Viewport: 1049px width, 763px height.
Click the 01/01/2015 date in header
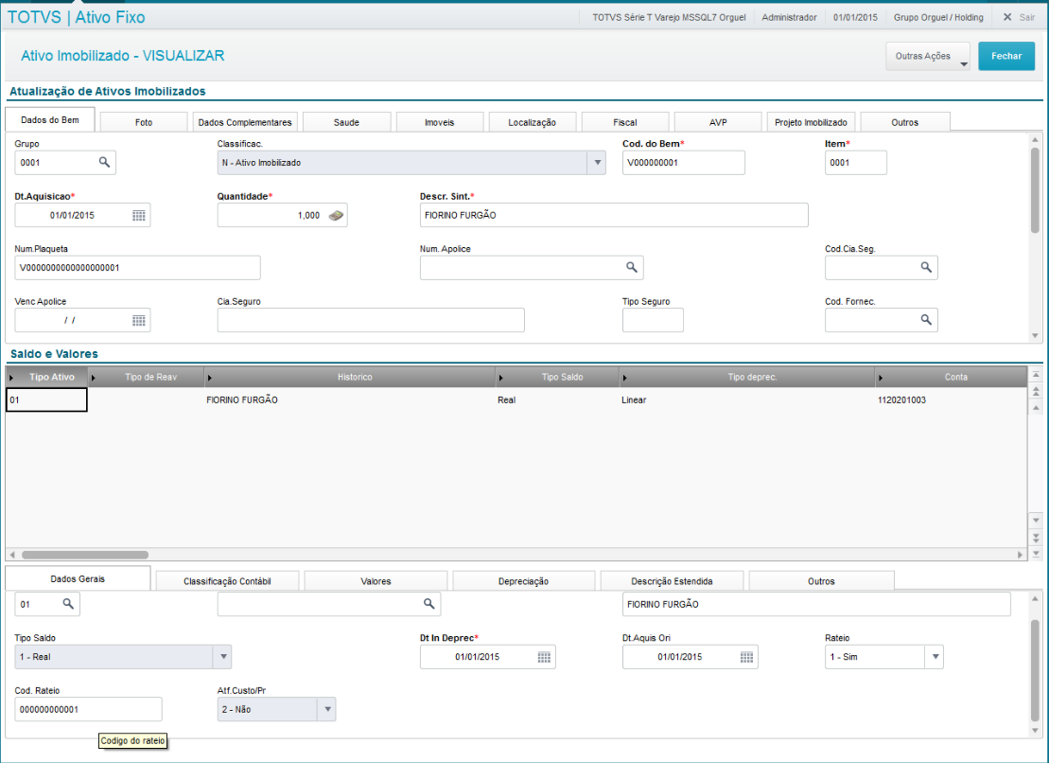click(x=855, y=17)
